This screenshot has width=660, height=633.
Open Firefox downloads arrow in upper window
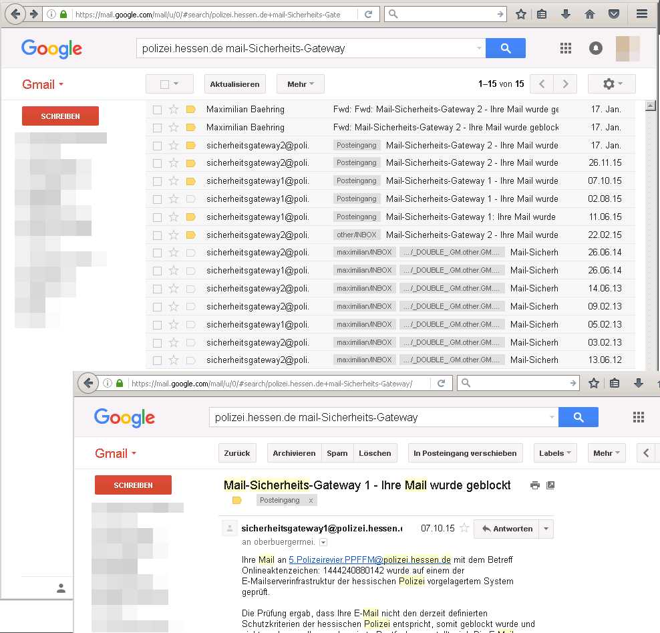pyautogui.click(x=566, y=14)
